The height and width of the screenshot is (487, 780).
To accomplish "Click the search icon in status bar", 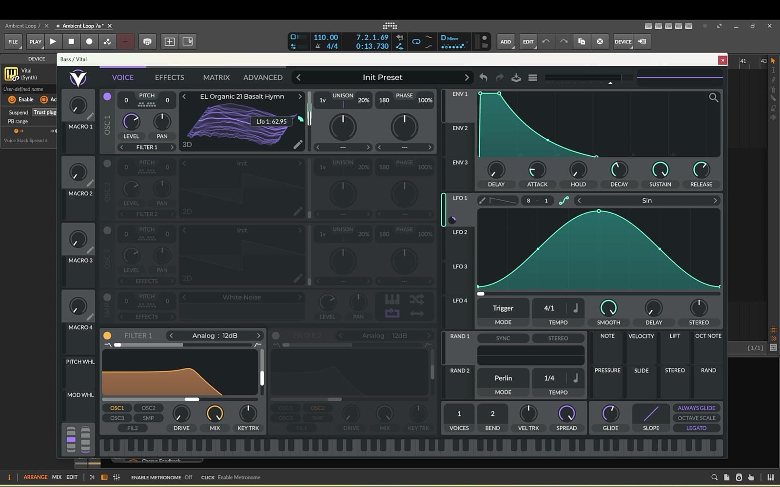I will pos(714,477).
